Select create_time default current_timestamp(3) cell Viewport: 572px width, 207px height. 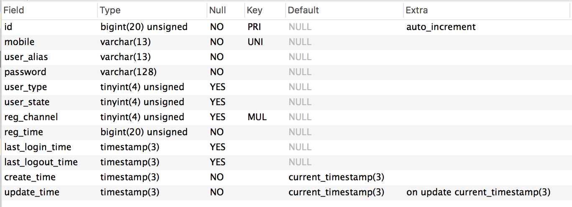[345, 177]
